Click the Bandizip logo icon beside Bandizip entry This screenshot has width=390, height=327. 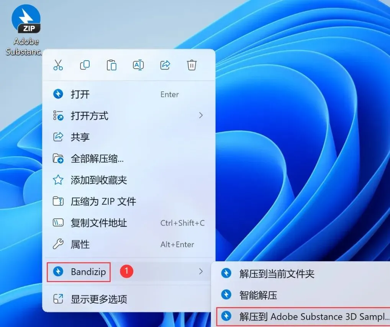click(x=58, y=271)
